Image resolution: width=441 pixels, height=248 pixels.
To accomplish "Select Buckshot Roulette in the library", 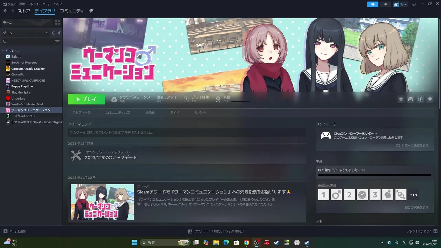I will (x=24, y=63).
